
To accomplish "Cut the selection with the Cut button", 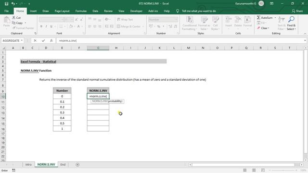I will point(16,18).
